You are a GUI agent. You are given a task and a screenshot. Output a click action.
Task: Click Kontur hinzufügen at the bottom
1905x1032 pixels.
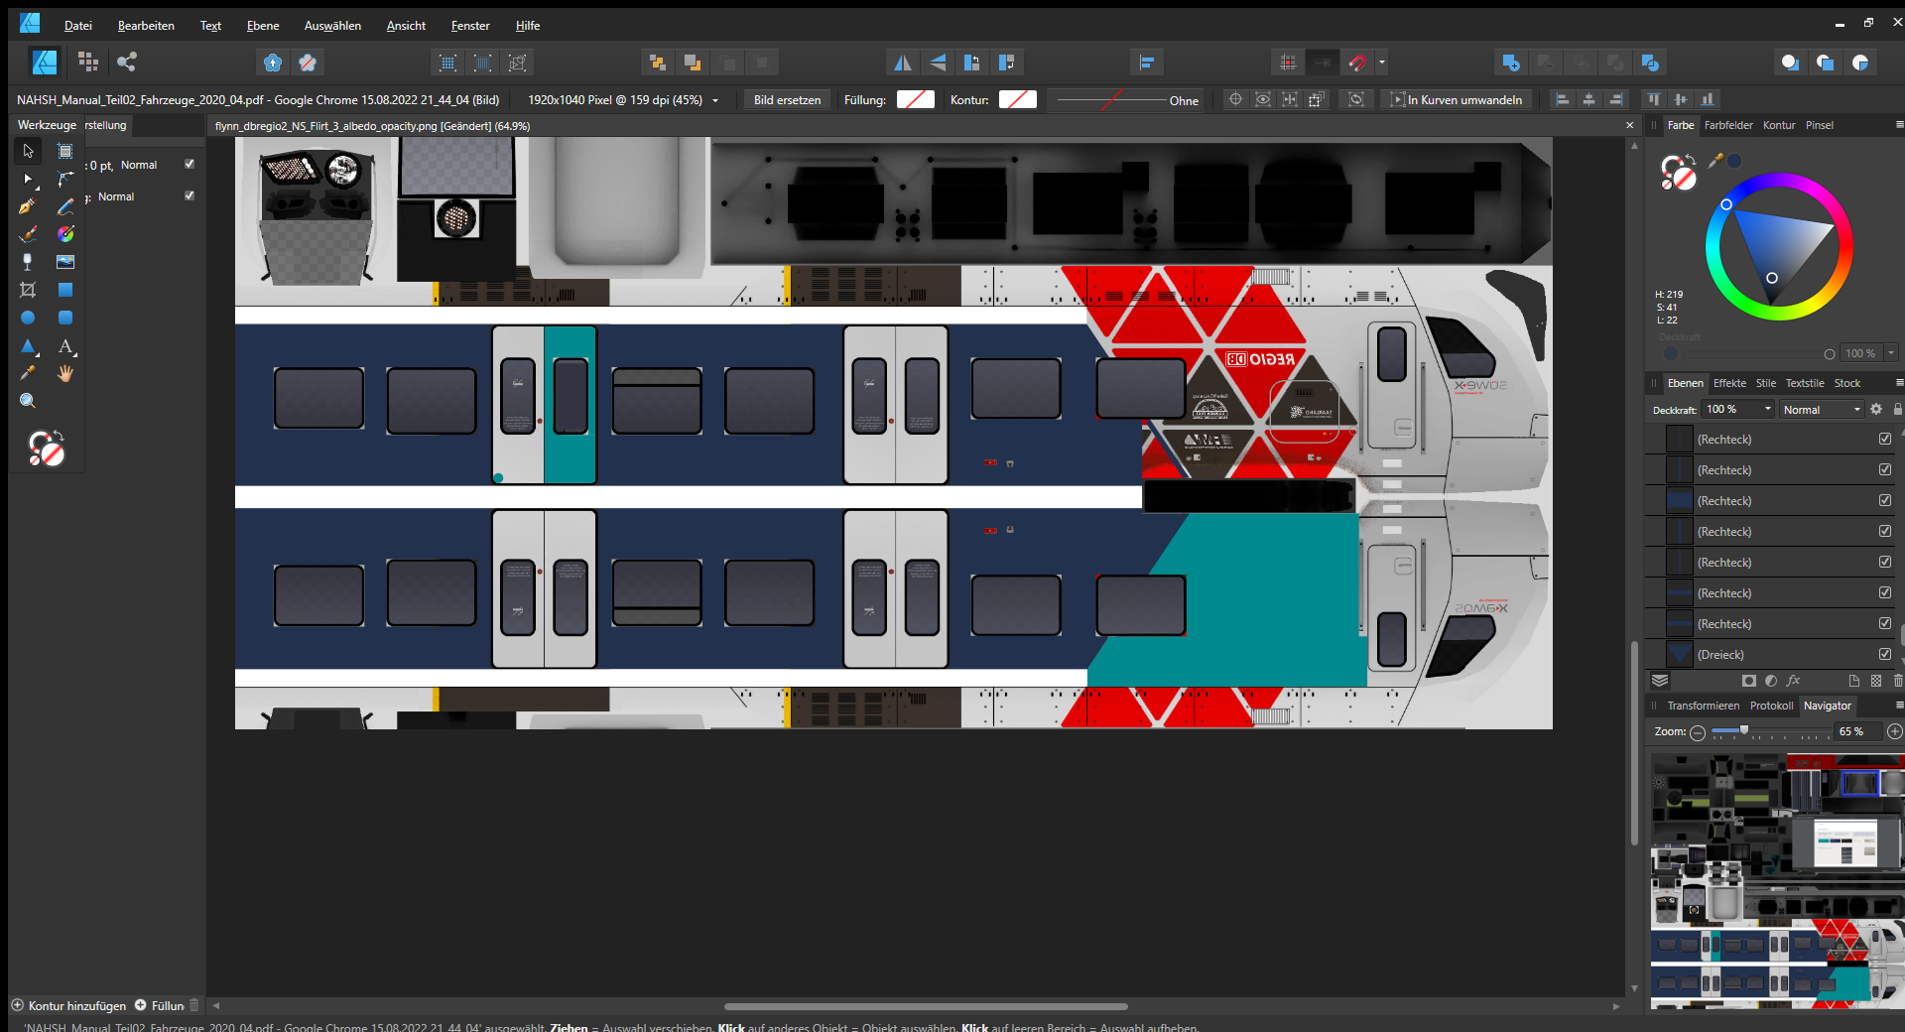pos(68,1005)
